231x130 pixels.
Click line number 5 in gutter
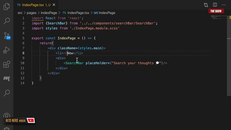click(x=23, y=38)
